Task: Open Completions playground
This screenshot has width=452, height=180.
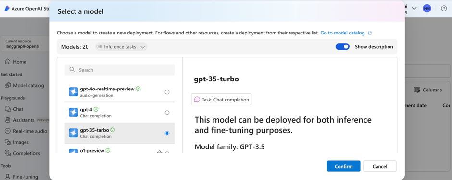Action: pyautogui.click(x=24, y=153)
